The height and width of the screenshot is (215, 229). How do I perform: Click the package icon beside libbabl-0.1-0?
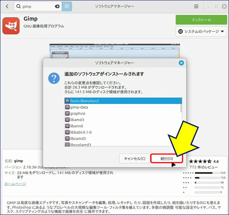click(67, 132)
